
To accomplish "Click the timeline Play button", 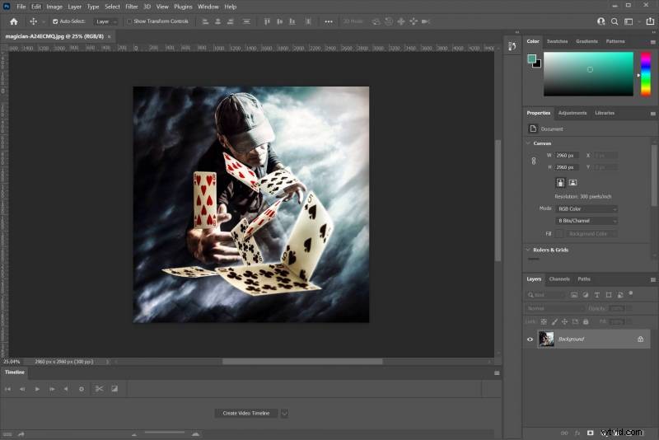I will pos(37,389).
